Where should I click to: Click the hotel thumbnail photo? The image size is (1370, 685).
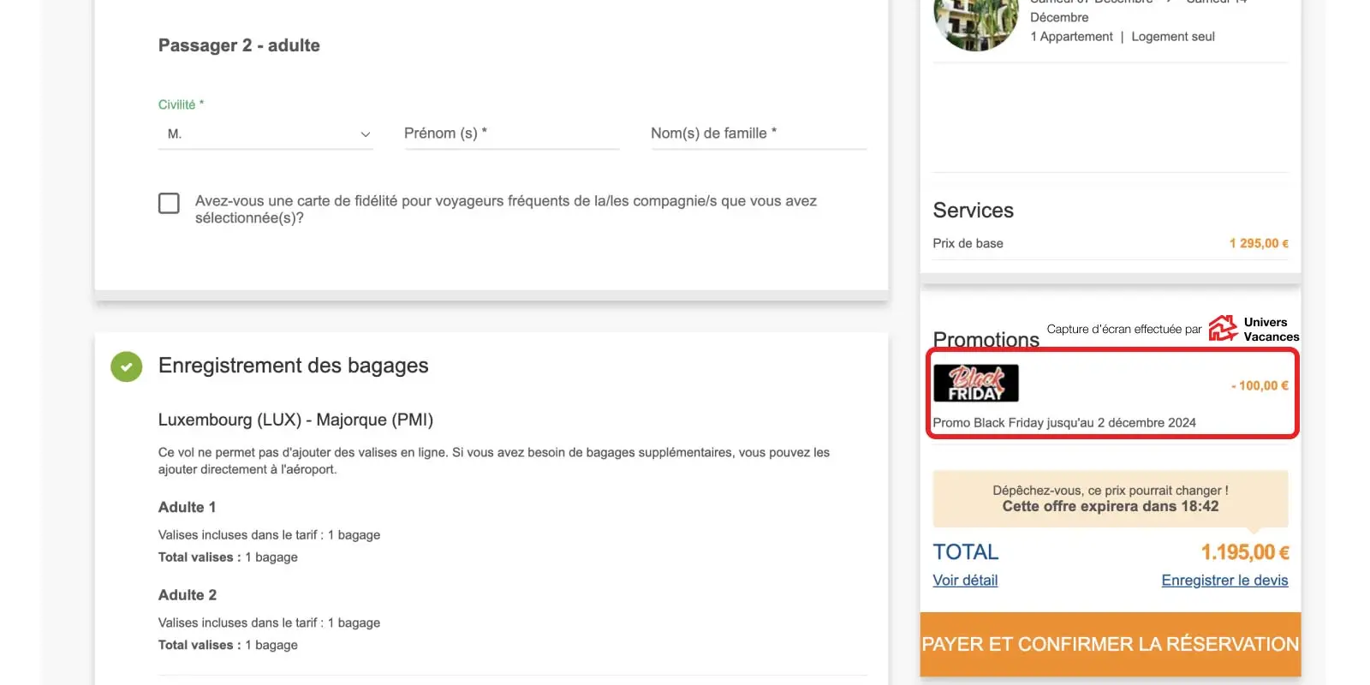976,24
